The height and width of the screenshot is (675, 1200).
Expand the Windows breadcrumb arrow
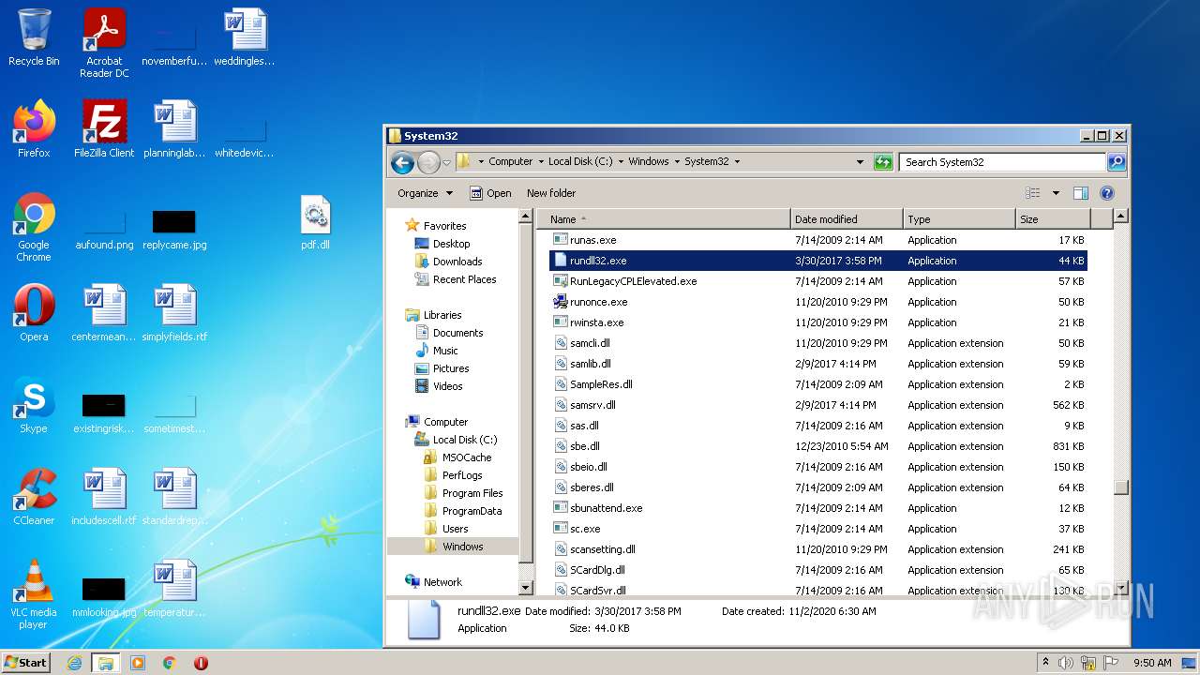click(678, 161)
